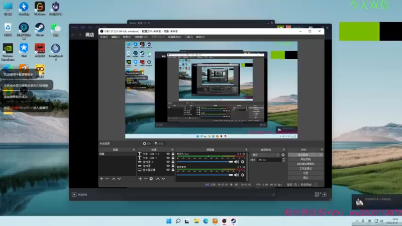
Task: Open WeChat desktop icon
Action: [56, 30]
